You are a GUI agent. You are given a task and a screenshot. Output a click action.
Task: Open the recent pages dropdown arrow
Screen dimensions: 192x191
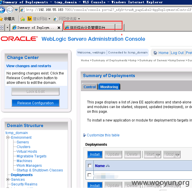pyautogui.click(x=16, y=10)
